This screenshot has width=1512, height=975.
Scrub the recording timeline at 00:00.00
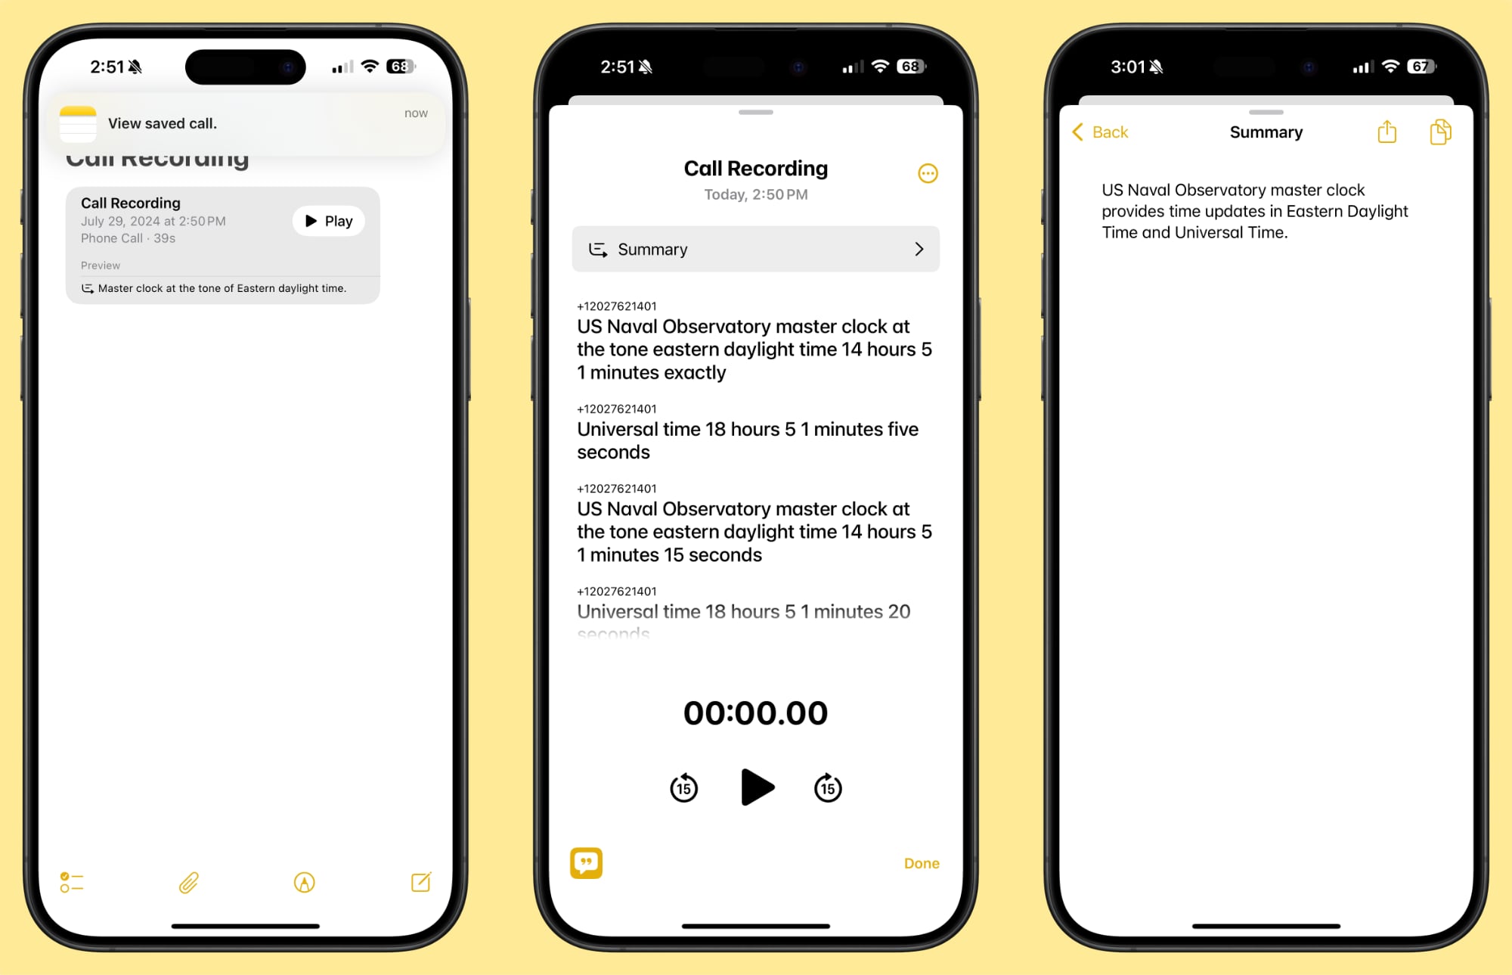755,712
